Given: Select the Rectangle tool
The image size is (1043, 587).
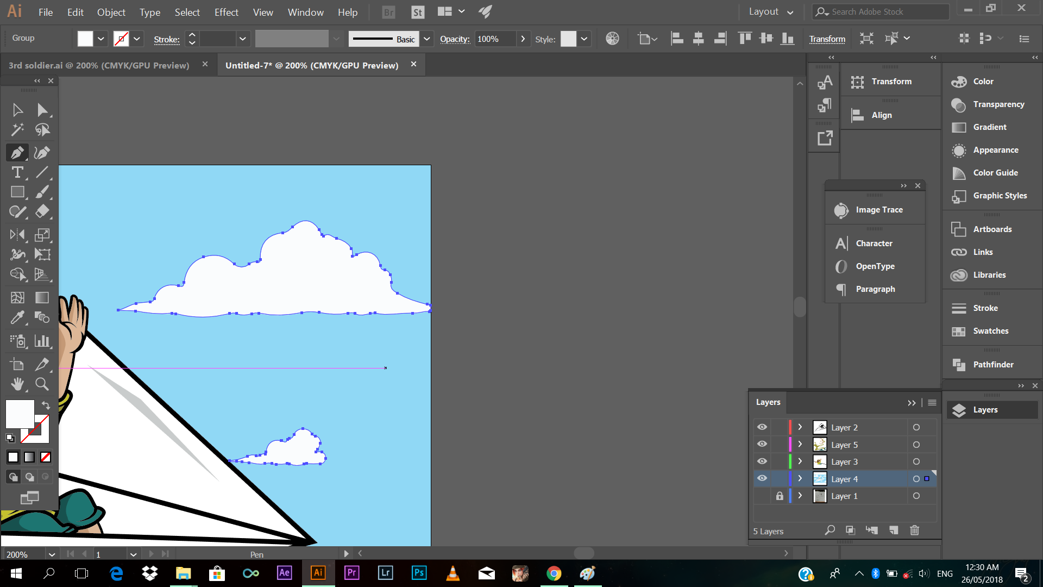Looking at the screenshot, I should (x=17, y=192).
